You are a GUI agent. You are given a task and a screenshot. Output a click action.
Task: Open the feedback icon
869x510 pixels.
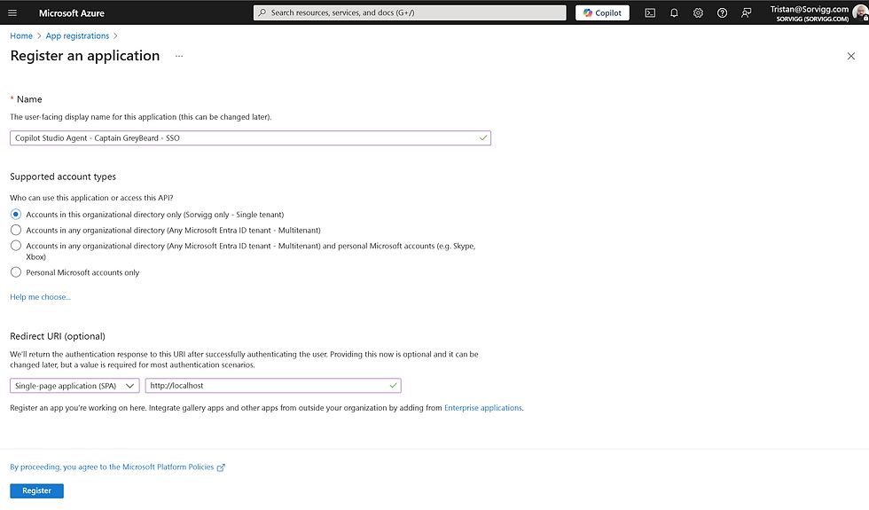pos(747,12)
